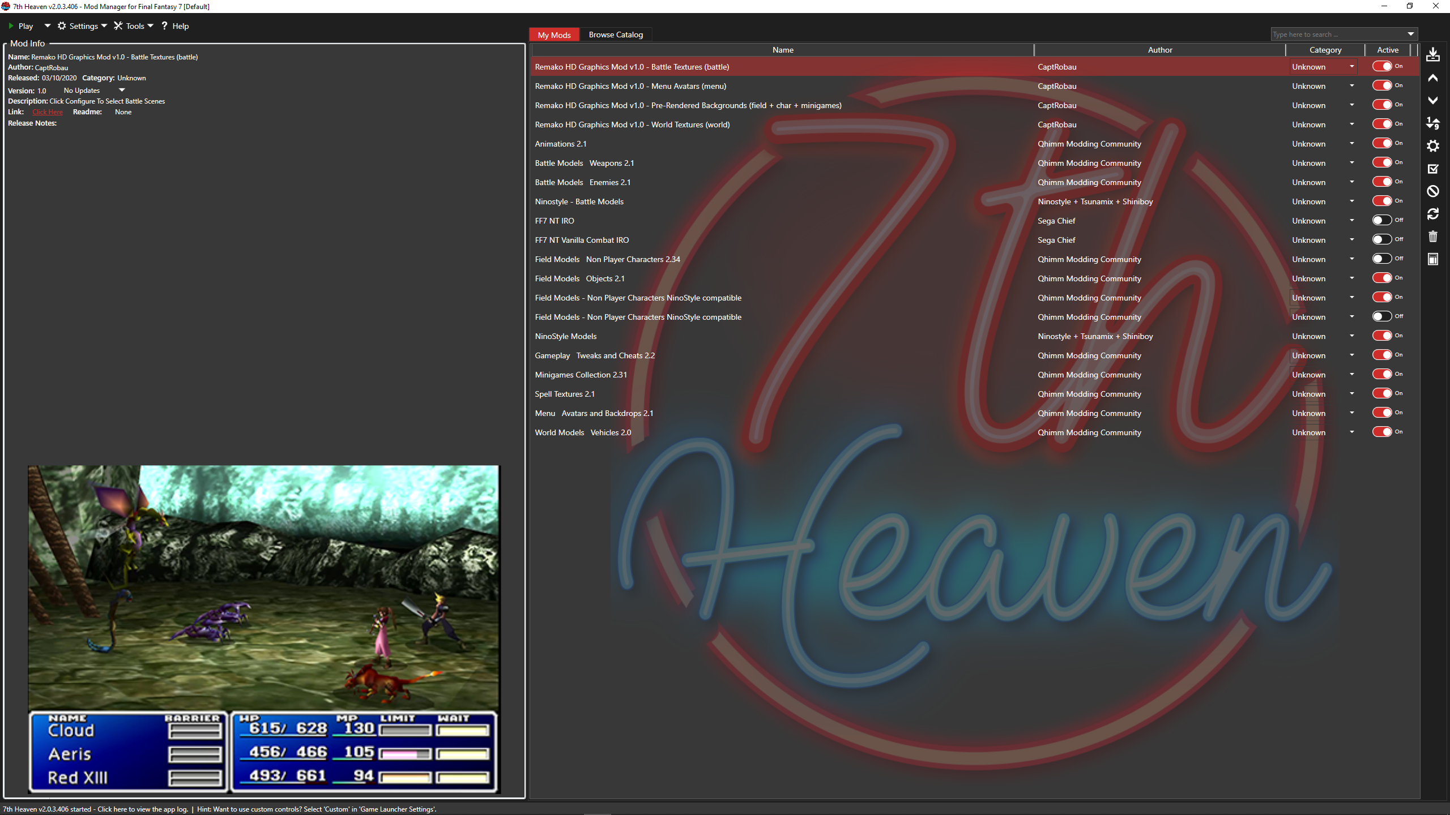Click the app log message in status bar
Viewport: 1450px width, 815px height.
click(95, 809)
